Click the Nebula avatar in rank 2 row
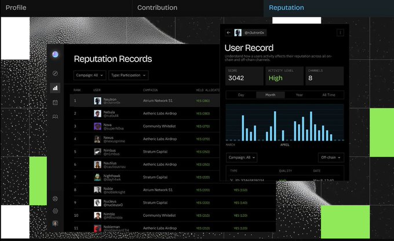Viewport: 394px width, 241px height. (x=97, y=113)
